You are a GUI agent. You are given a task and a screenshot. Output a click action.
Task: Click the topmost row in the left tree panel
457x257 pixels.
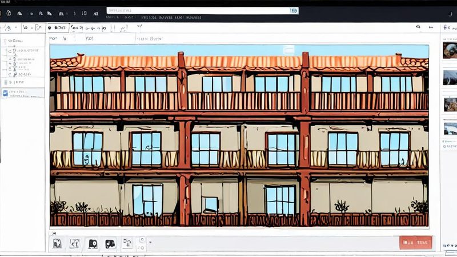coord(15,41)
